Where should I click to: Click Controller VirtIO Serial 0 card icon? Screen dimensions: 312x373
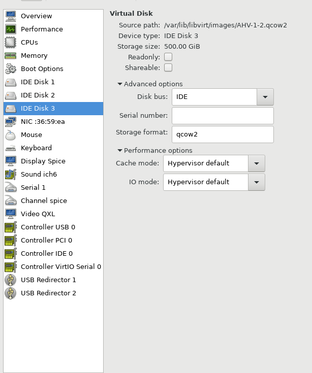click(x=11, y=266)
